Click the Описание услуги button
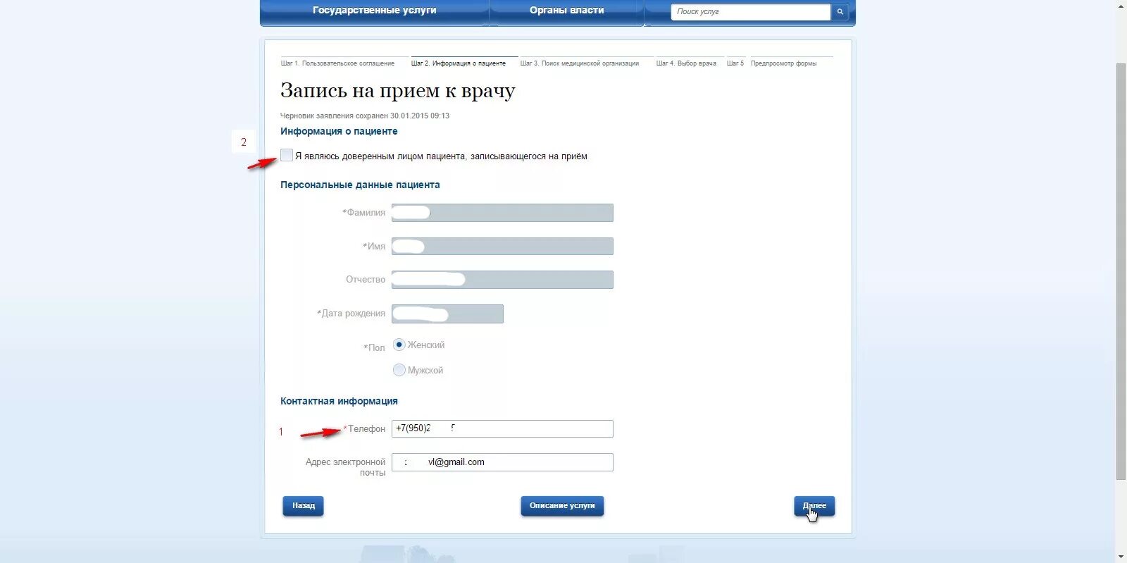Viewport: 1127px width, 563px height. [x=562, y=506]
